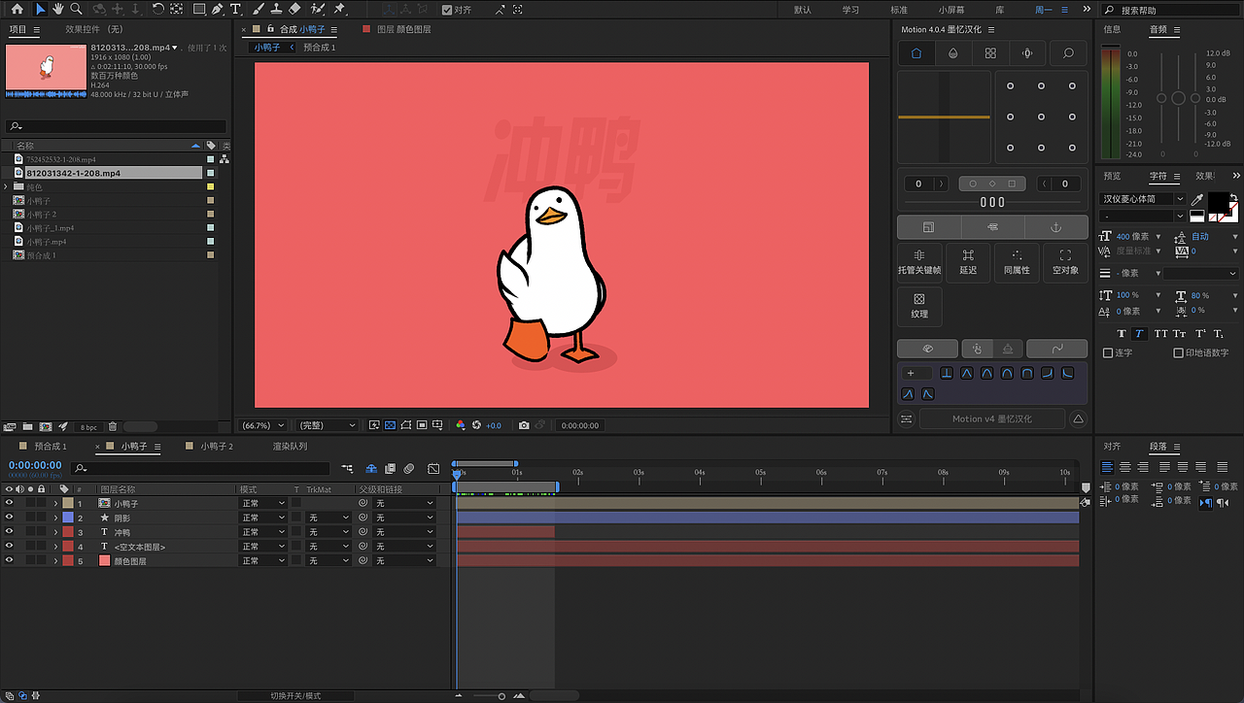Enable motion blur switch in timeline

[x=410, y=468]
